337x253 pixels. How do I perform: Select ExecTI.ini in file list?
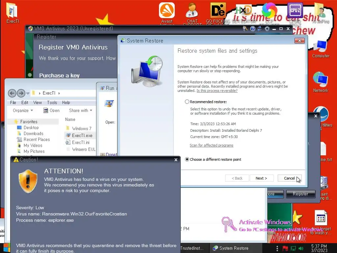[x=81, y=142]
